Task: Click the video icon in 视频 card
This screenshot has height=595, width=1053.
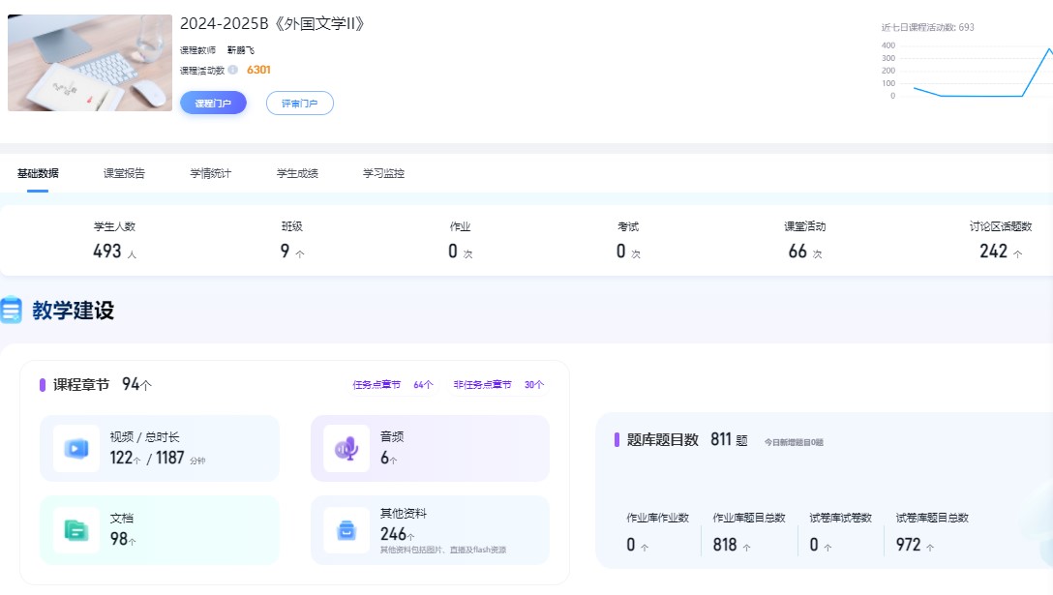Action: tap(75, 448)
